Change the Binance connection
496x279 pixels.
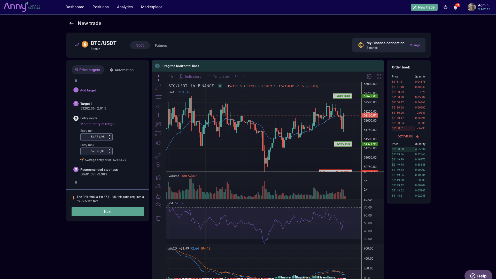pyautogui.click(x=415, y=45)
